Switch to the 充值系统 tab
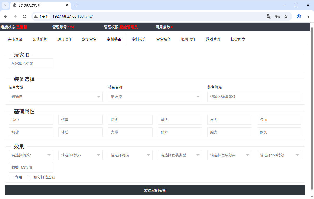This screenshot has height=199, width=314. 40,39
